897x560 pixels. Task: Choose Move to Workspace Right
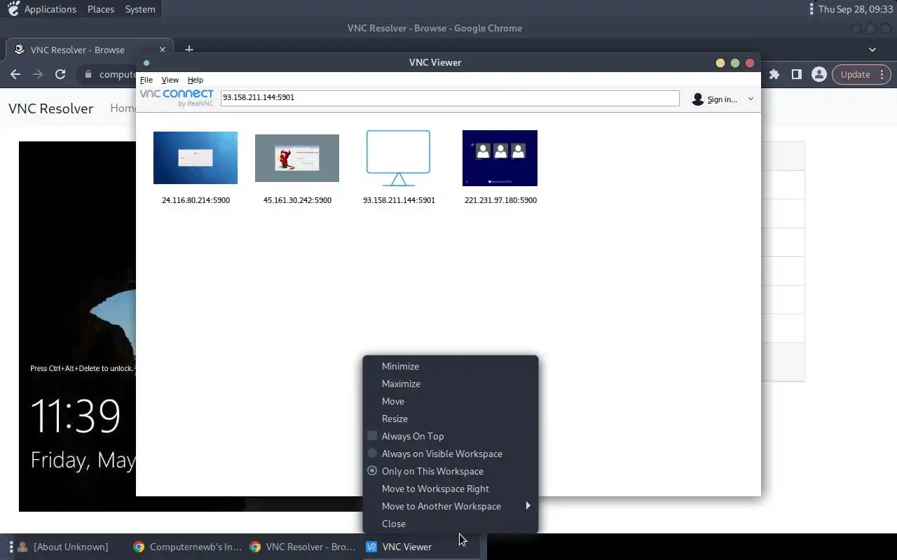tap(451, 489)
